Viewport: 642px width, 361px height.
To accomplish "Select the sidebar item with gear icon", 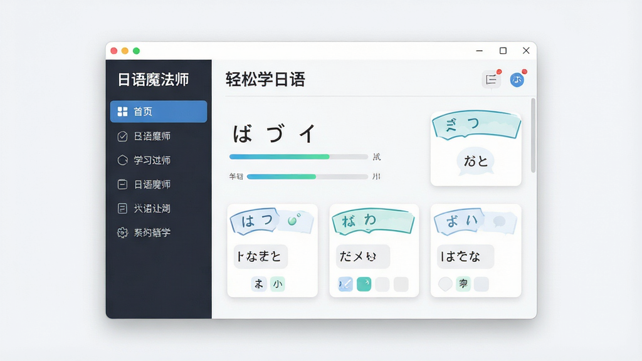I will (159, 233).
